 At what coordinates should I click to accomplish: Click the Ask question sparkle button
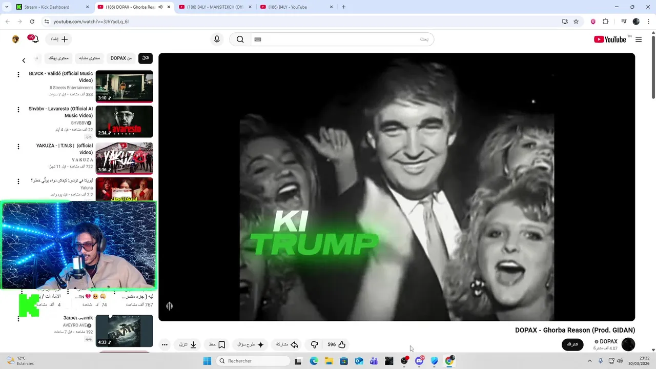click(251, 345)
